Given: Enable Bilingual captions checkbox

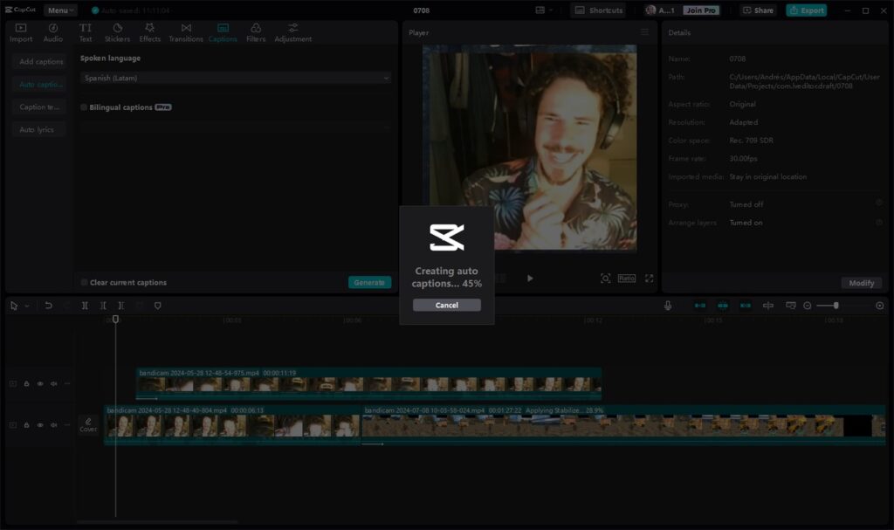Looking at the screenshot, I should 84,107.
